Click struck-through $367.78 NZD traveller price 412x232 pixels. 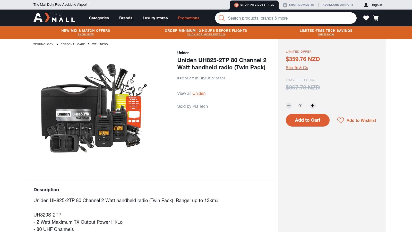click(x=303, y=87)
